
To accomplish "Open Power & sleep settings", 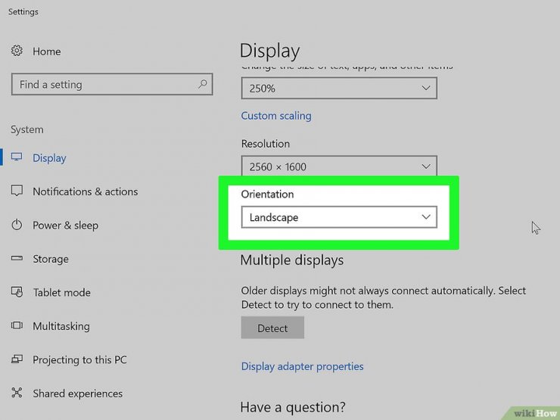I will 65,226.
